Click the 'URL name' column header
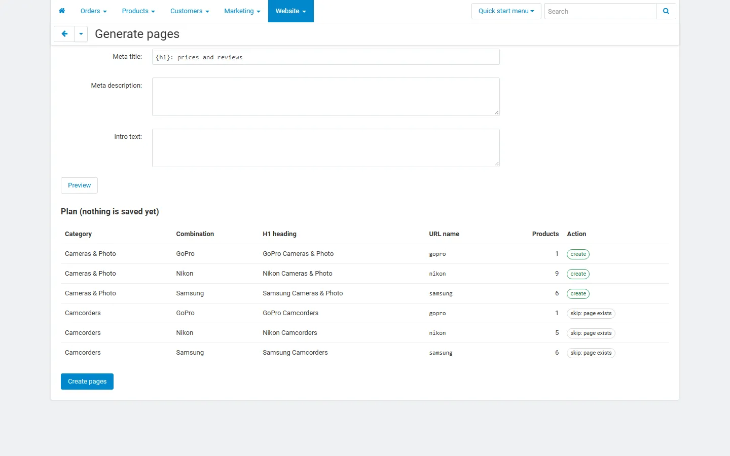This screenshot has height=456, width=730. pos(444,234)
